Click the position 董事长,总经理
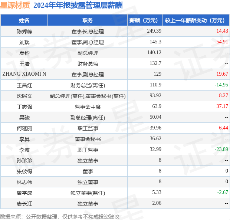The height and width of the screenshot is (220, 230). click(88, 32)
